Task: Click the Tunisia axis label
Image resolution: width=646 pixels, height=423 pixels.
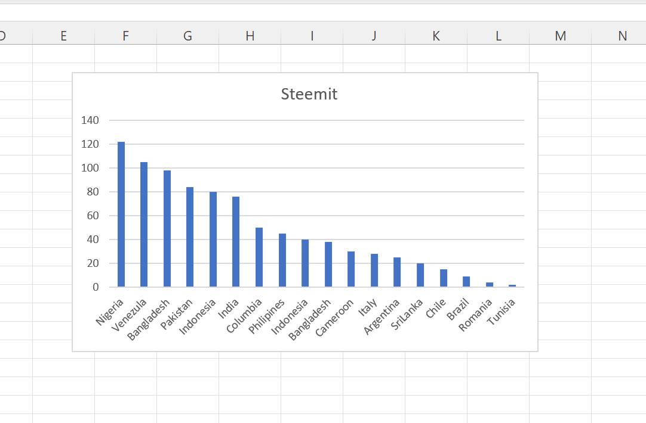Action: (501, 312)
